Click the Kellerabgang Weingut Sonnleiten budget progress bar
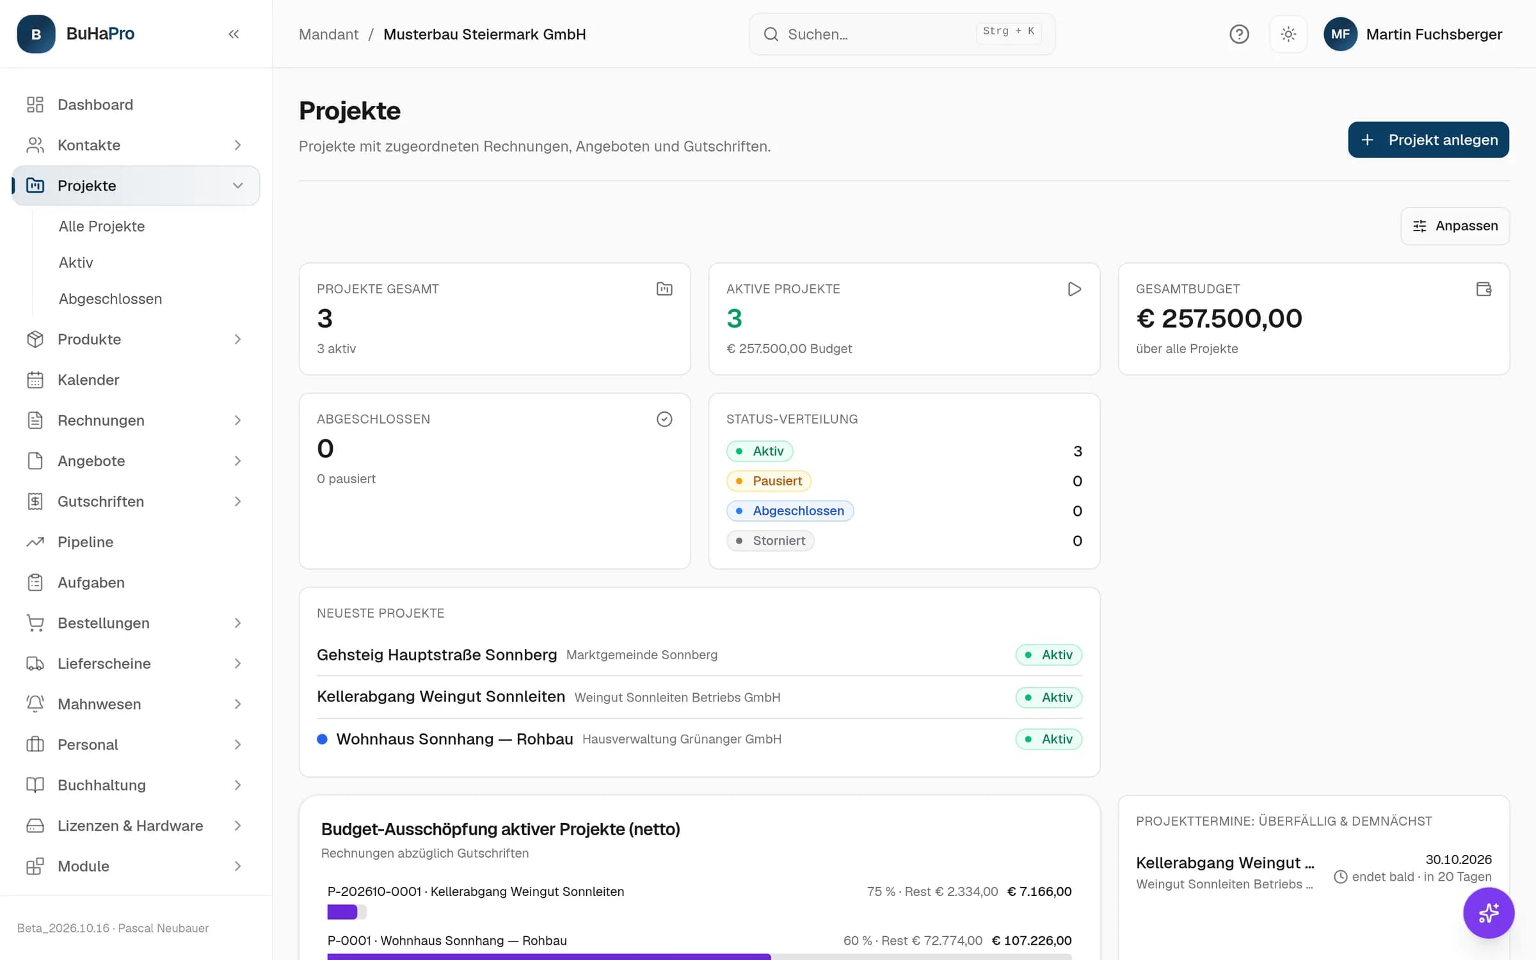 pyautogui.click(x=347, y=912)
